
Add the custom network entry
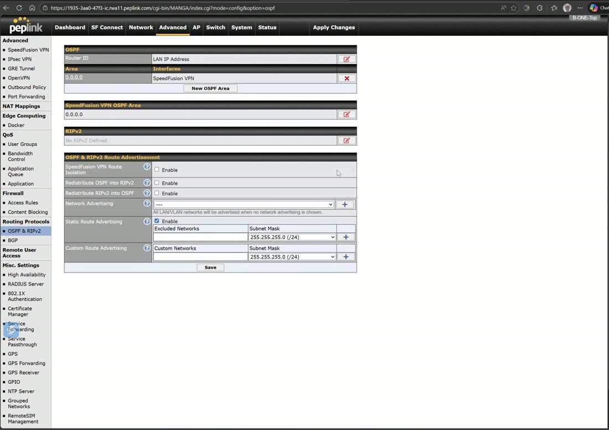(x=345, y=256)
